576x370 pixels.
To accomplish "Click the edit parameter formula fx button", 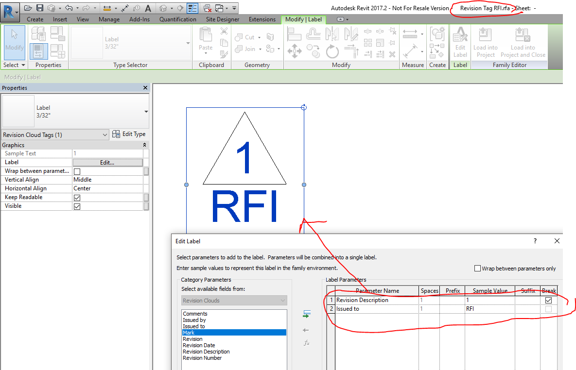I will pos(307,342).
